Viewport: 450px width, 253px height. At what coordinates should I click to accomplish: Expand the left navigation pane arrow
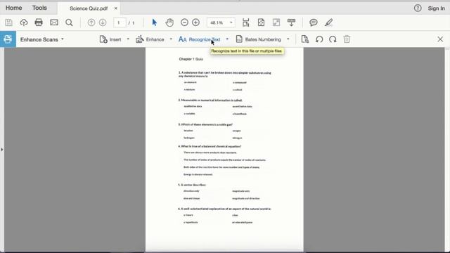1,150
